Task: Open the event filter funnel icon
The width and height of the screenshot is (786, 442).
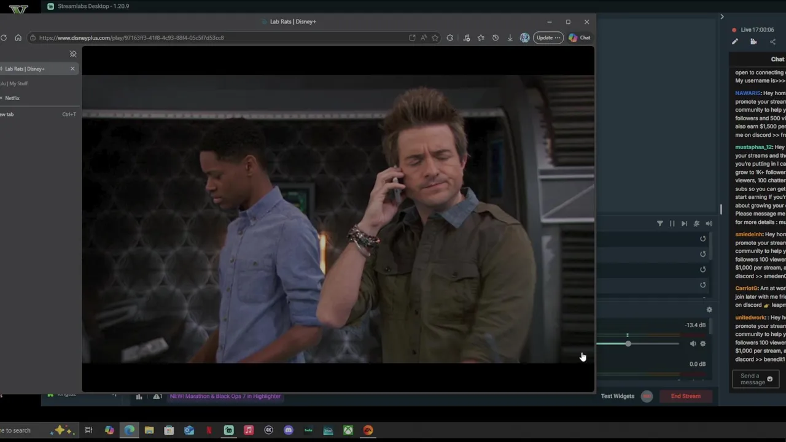Action: click(660, 223)
